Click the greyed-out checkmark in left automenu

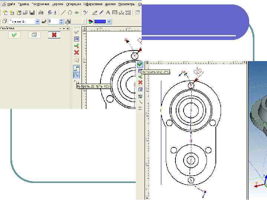[77, 32]
